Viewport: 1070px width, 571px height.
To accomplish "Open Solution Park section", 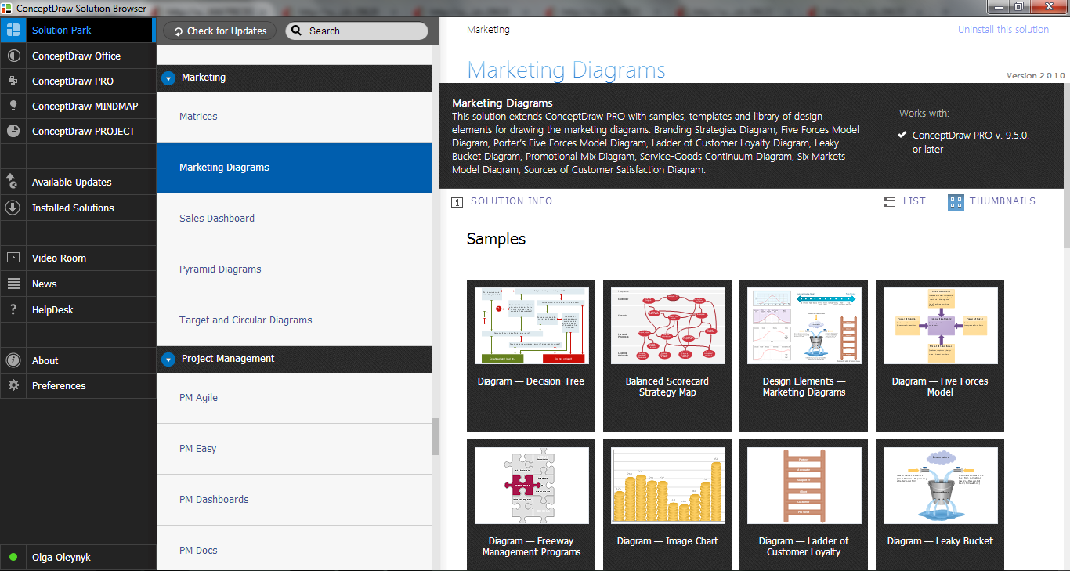I will (x=78, y=31).
